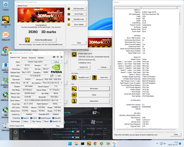Screen dimensions: 184x147
Task: Click the yellow icon beside the Benchmark button
Action: [x=74, y=89]
